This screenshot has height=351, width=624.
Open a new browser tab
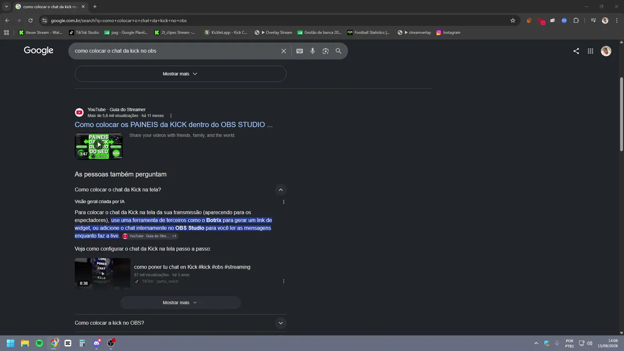[x=95, y=7]
